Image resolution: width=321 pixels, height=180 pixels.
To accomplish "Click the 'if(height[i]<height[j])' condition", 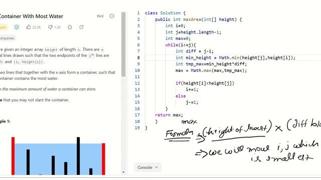I will click(205, 83).
